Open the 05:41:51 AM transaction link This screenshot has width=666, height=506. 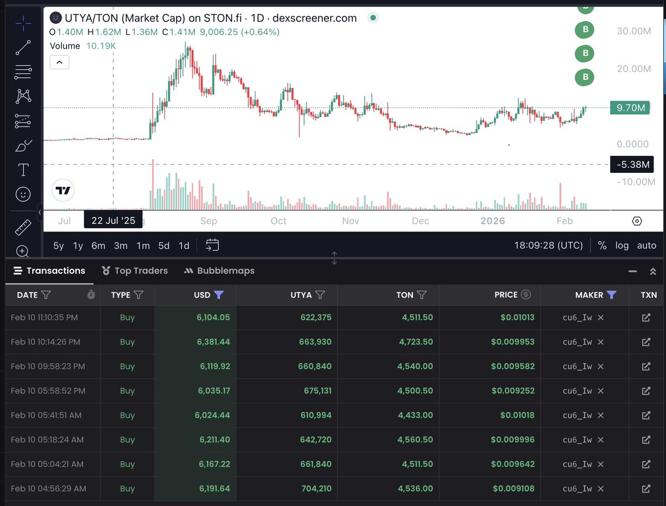coord(646,415)
